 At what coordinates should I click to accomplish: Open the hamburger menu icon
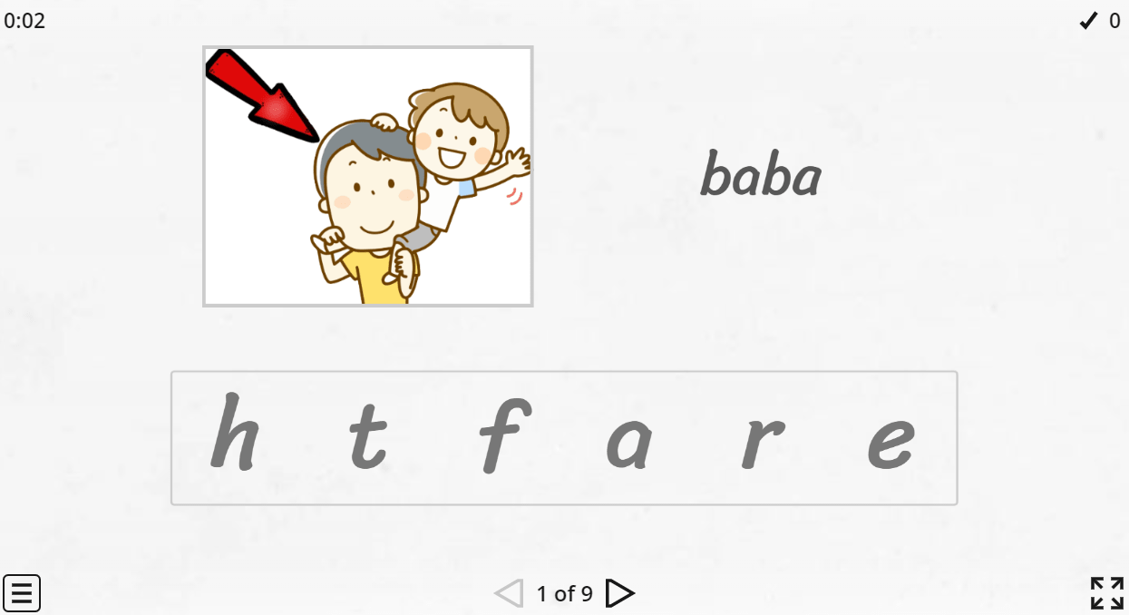coord(22,593)
